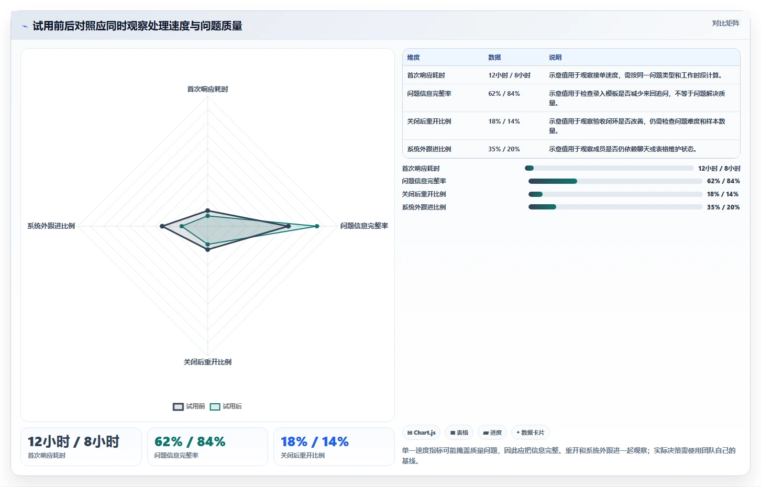
Task: Click the radar axis label 问题信息完整率
Action: click(364, 226)
